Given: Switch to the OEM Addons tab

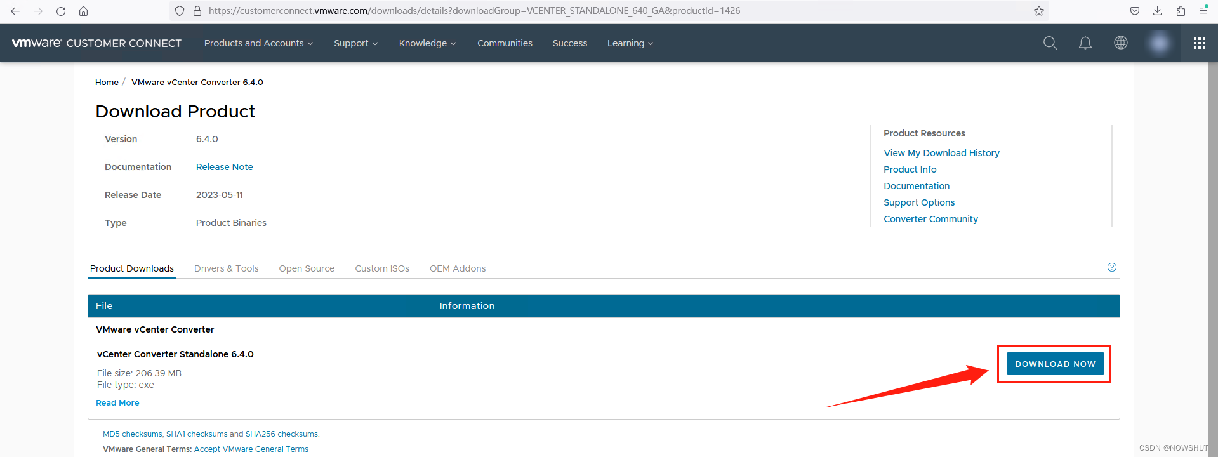Looking at the screenshot, I should (458, 268).
